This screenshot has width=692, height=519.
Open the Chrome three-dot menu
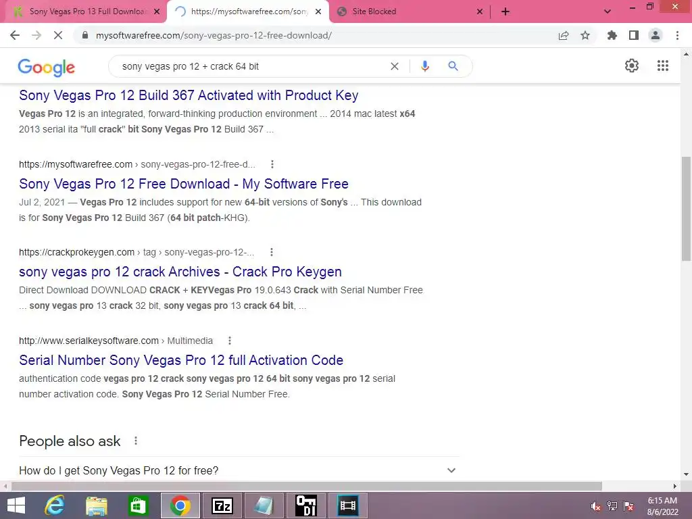point(677,35)
